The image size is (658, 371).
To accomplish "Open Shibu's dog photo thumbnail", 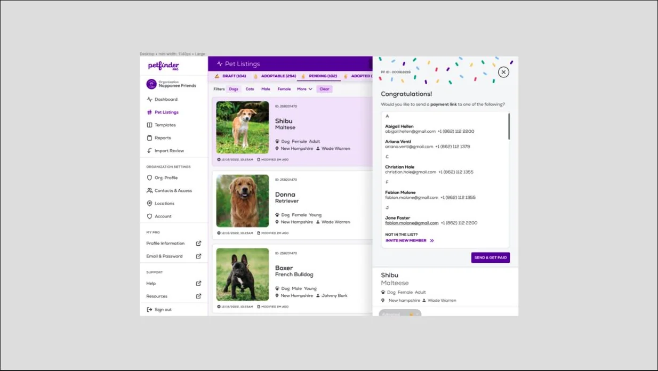I will [243, 127].
